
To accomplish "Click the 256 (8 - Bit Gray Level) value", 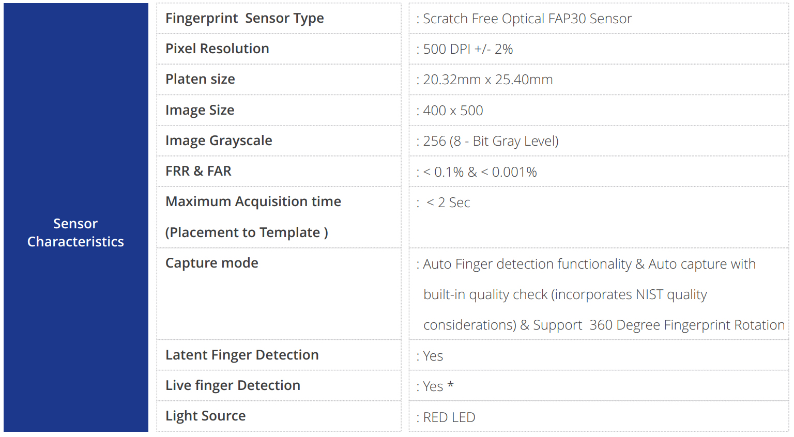I will [x=491, y=142].
